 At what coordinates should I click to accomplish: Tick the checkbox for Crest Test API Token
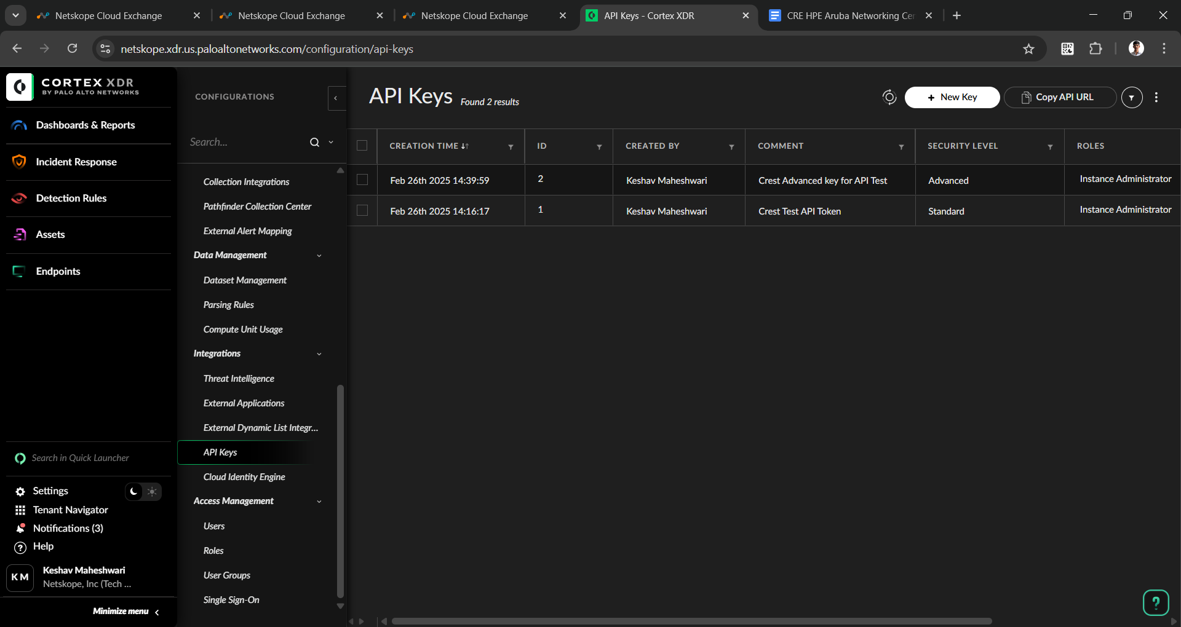point(362,210)
